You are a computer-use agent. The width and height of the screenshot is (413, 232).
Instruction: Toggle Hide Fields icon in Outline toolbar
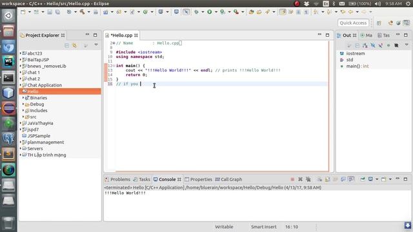click(x=373, y=46)
